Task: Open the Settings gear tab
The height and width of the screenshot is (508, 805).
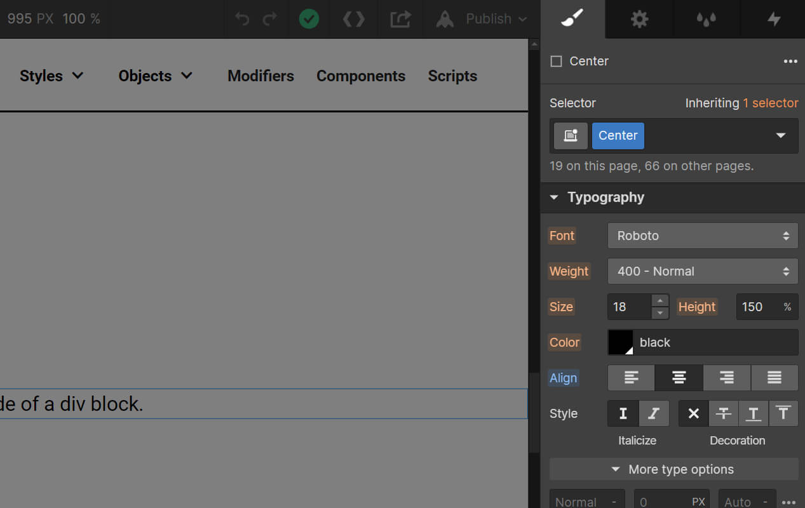Action: point(639,19)
